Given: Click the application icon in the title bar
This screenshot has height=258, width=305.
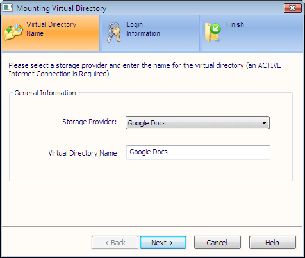Looking at the screenshot, I should 8,8.
